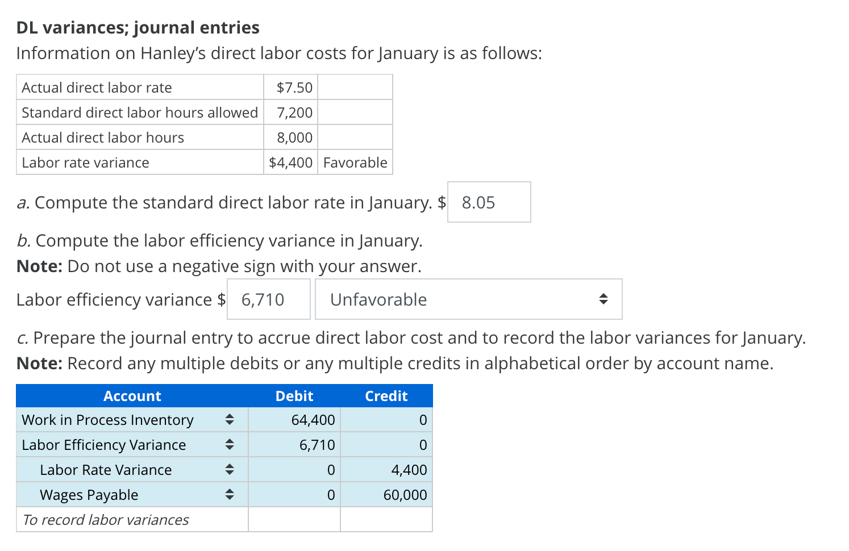
Task: Click the $4,400 Favorable labor rate variance cell
Action: click(290, 162)
